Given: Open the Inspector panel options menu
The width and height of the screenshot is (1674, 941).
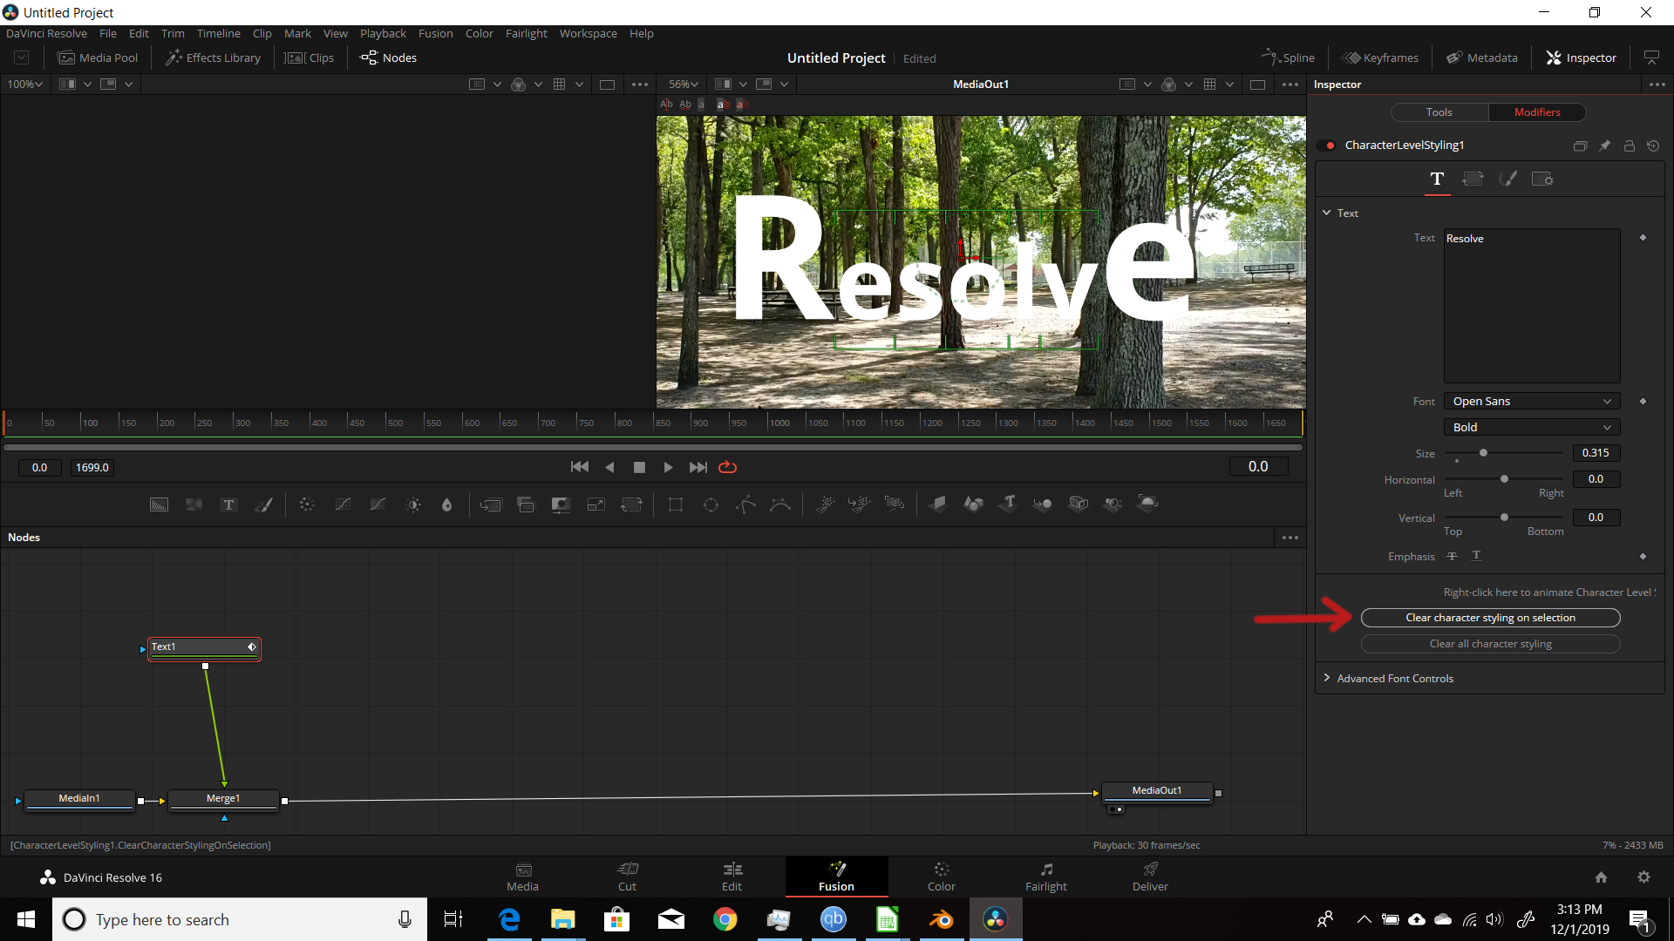Looking at the screenshot, I should point(1657,85).
